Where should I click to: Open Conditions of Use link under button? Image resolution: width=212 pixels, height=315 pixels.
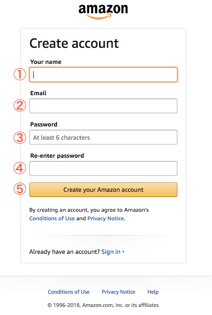(x=52, y=218)
